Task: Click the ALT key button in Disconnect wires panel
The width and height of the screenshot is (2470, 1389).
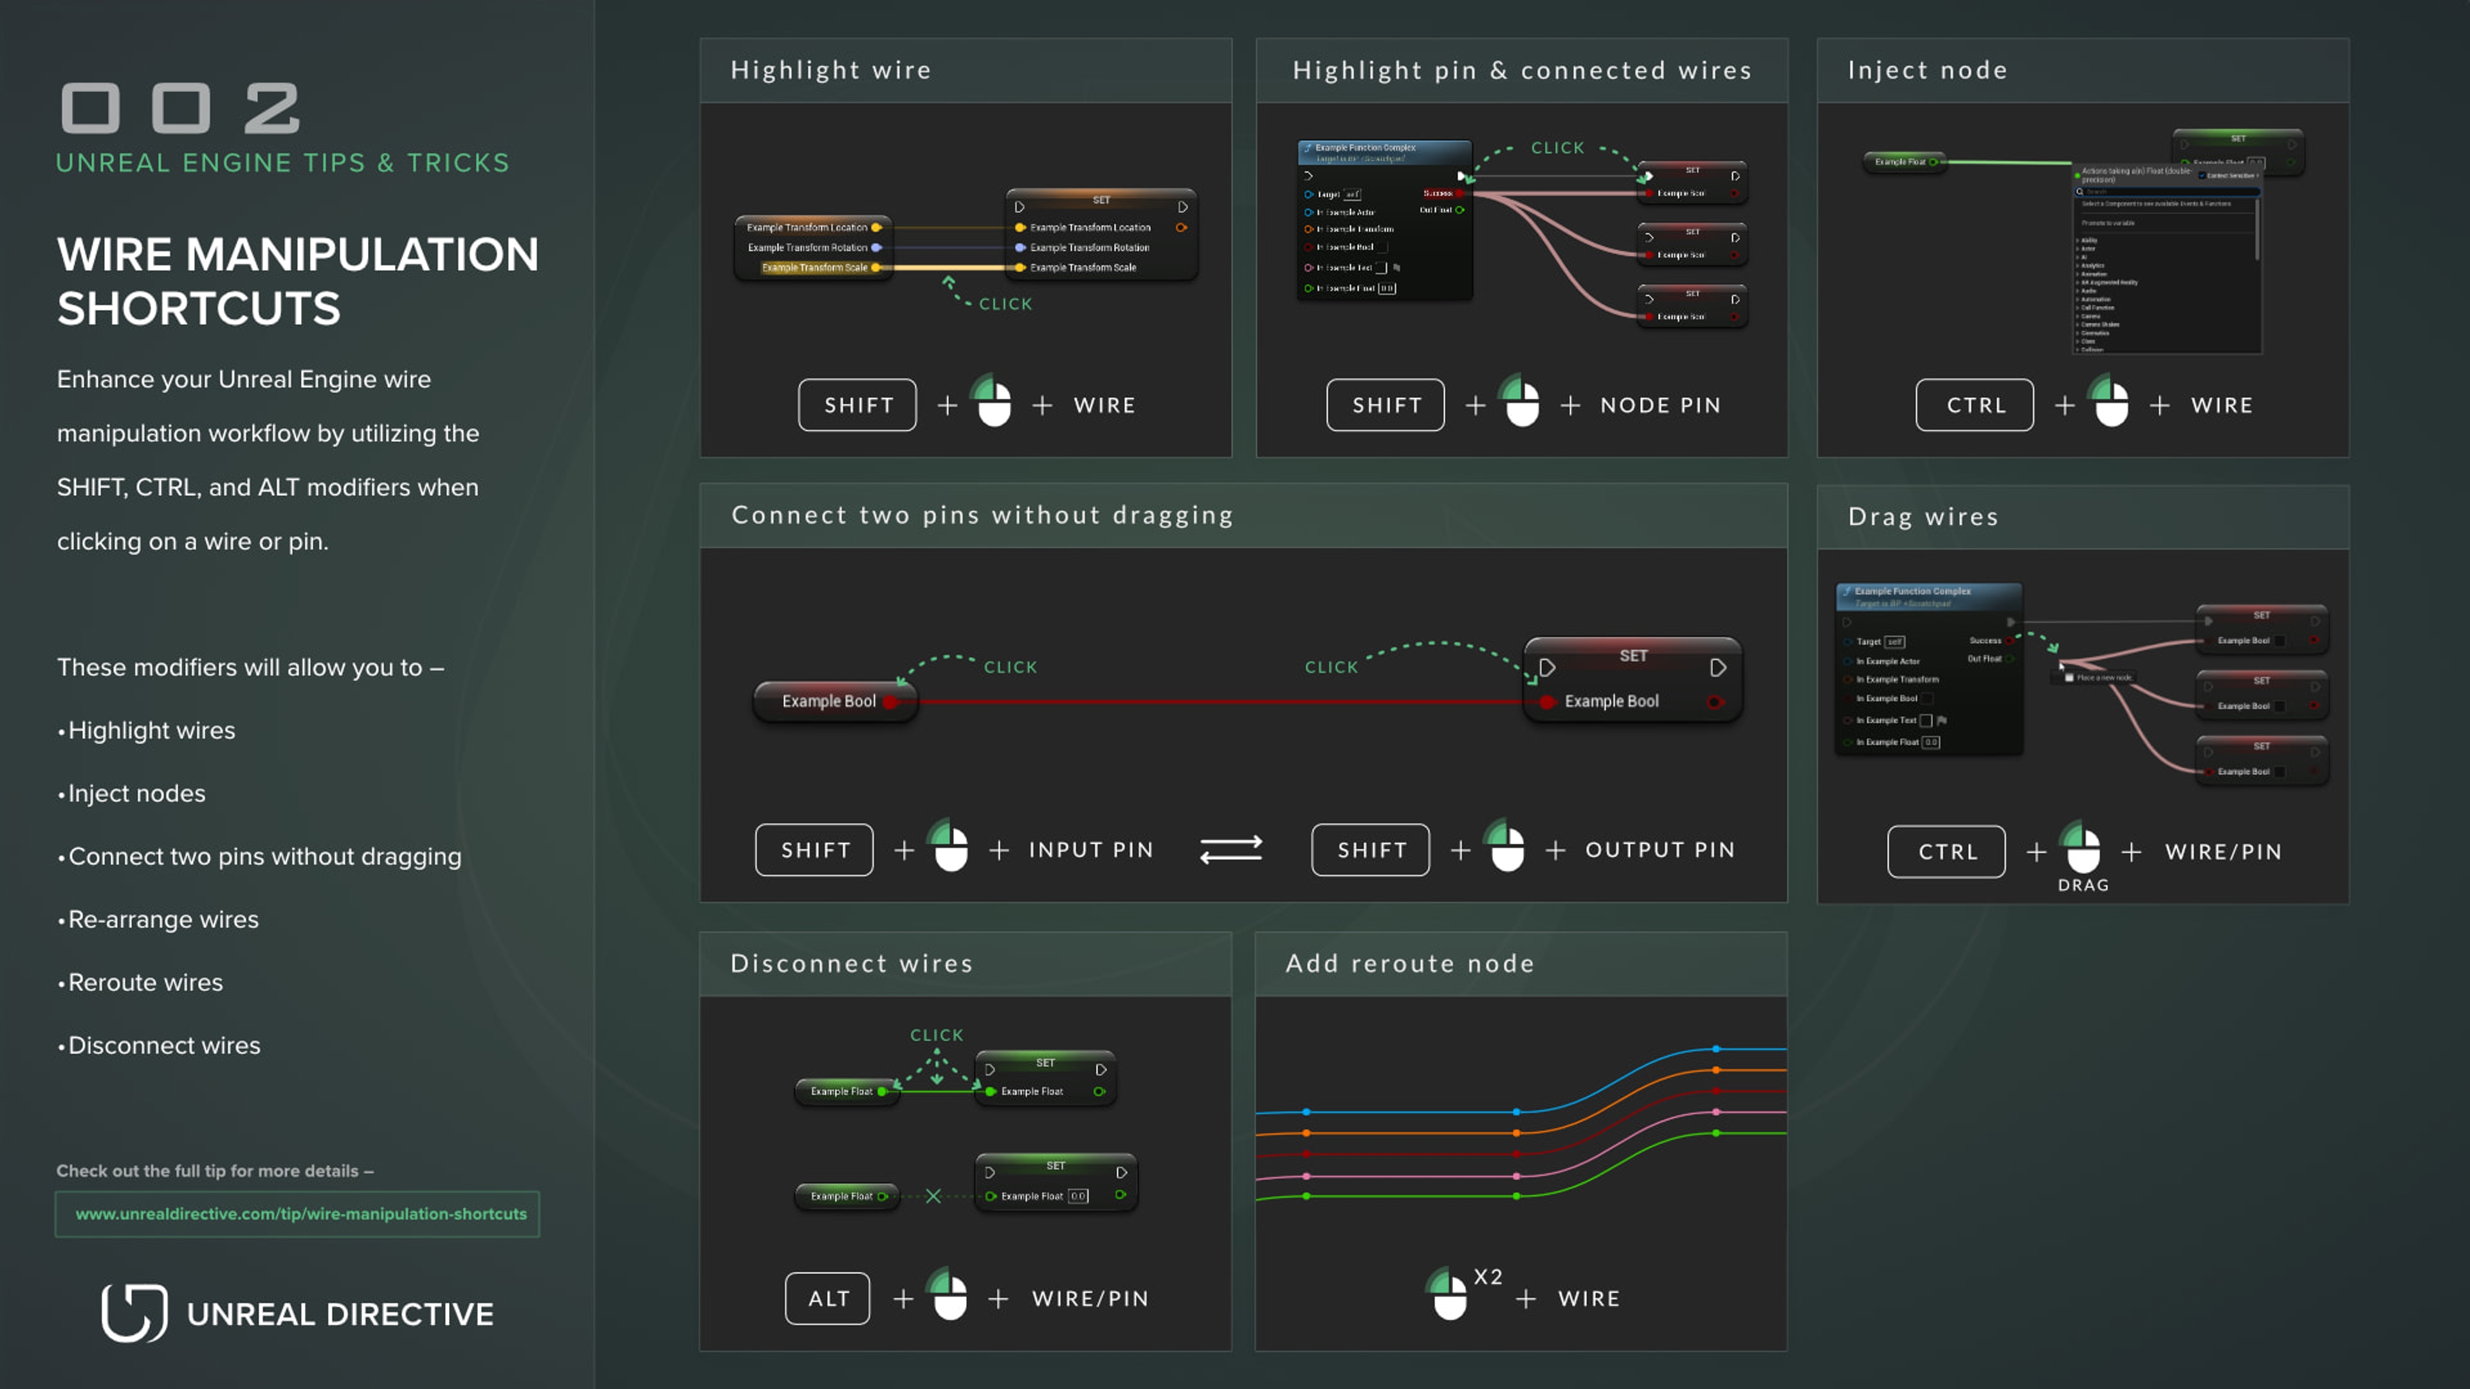Action: [827, 1299]
